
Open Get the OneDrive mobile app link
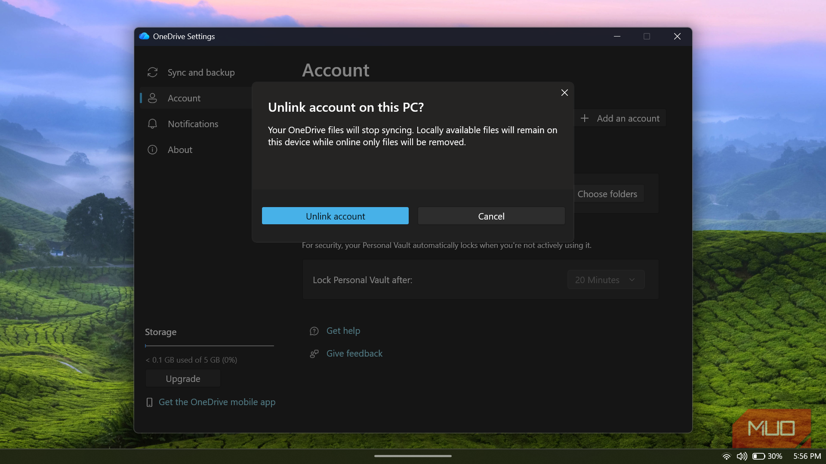[217, 402]
